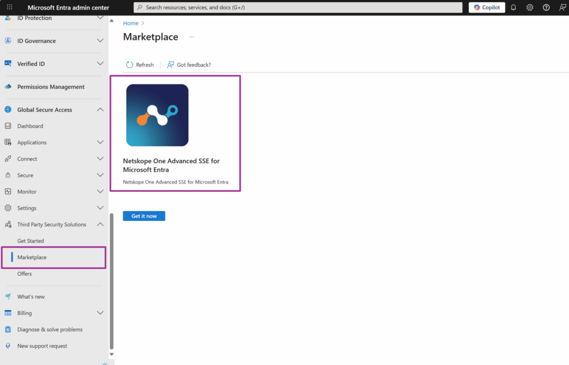
Task: Expand the Billing menu chevron
Action: (x=100, y=313)
